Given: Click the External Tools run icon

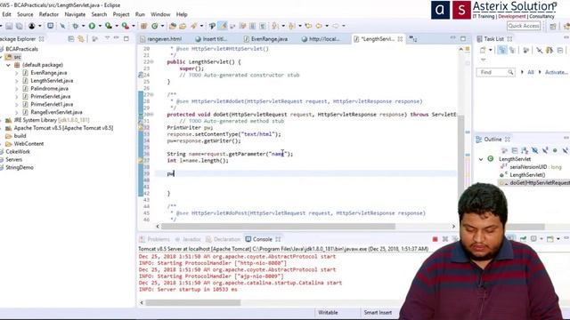Looking at the screenshot, I should (x=125, y=26).
